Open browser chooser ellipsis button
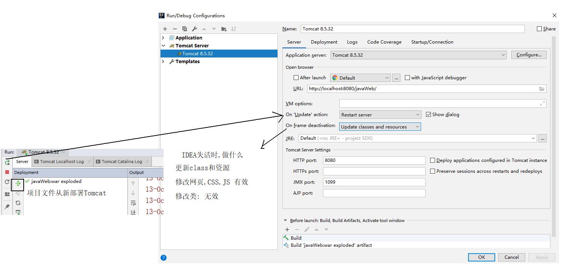This screenshot has height=275, width=576. coord(396,78)
